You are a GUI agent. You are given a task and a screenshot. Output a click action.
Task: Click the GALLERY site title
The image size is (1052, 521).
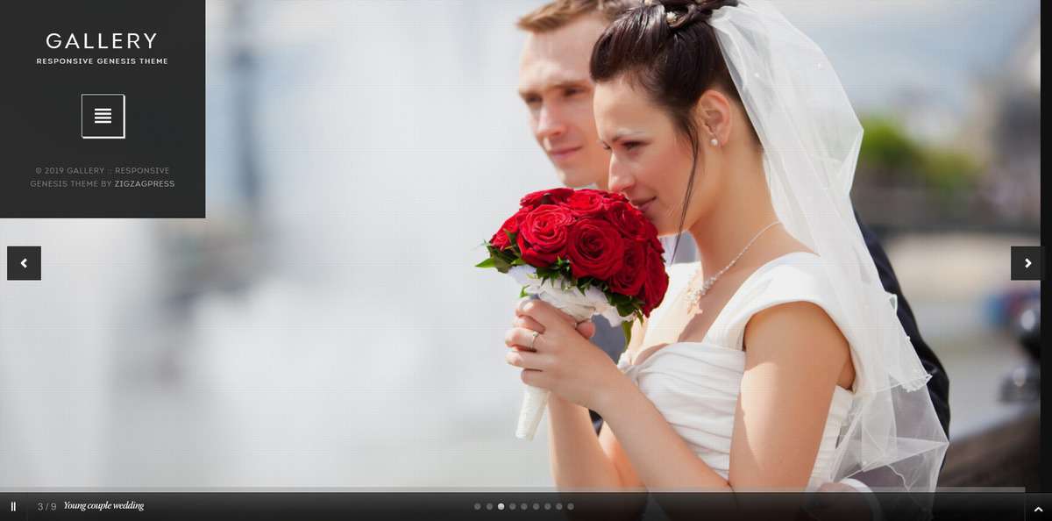pos(102,41)
